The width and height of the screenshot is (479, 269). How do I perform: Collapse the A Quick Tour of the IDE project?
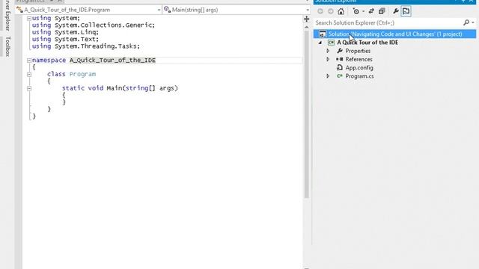(320, 43)
